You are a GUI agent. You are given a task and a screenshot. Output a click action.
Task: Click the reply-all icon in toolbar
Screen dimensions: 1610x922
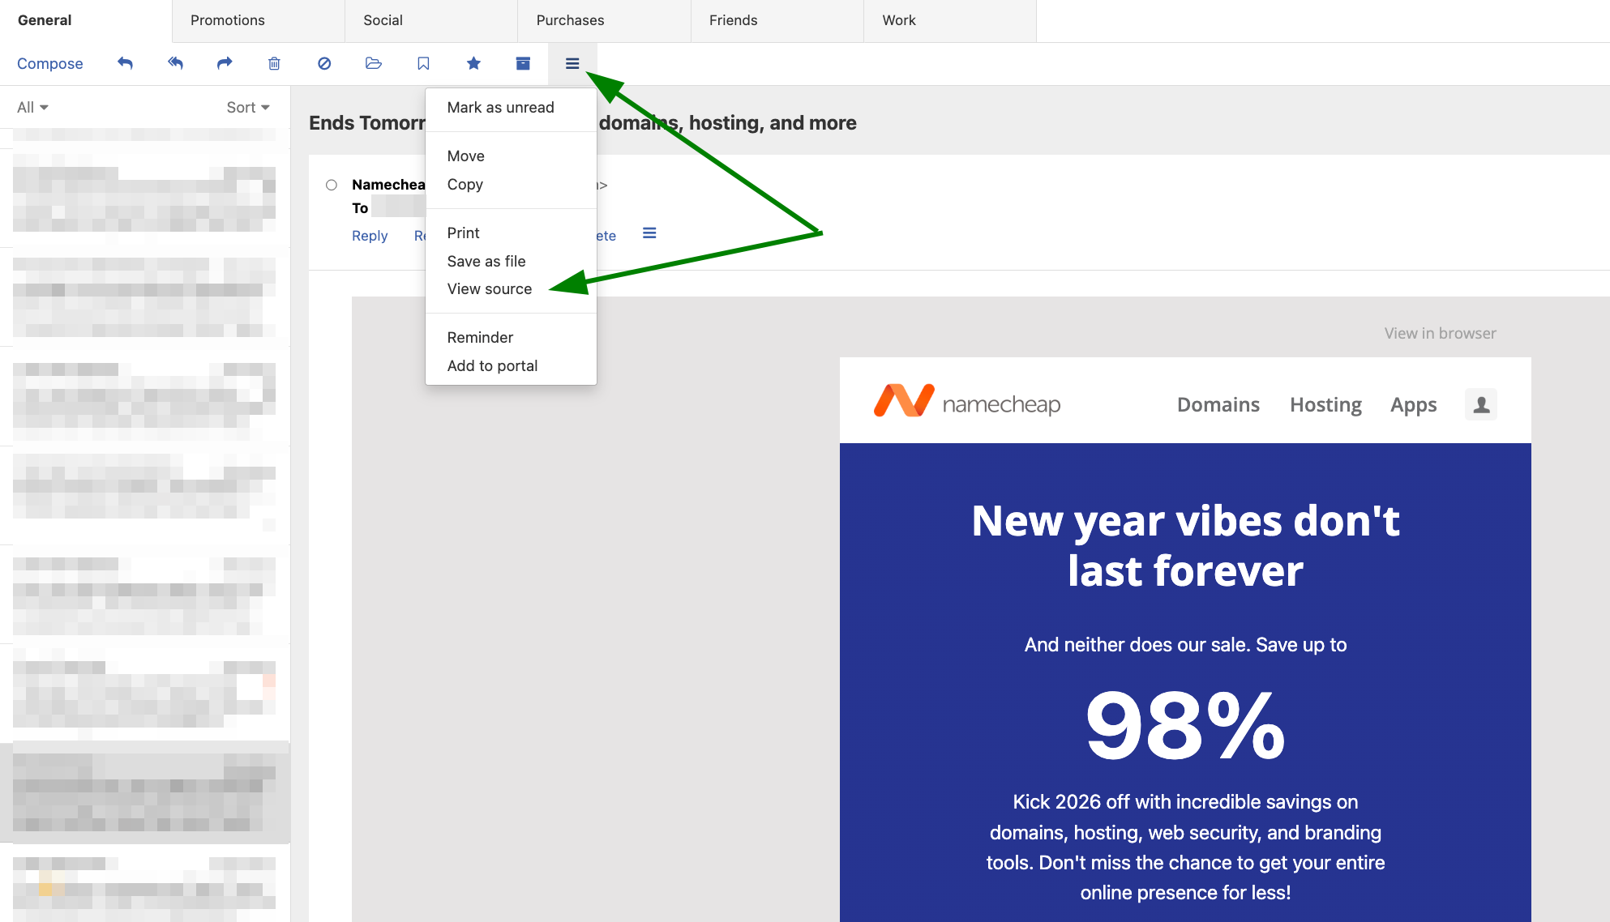175,63
